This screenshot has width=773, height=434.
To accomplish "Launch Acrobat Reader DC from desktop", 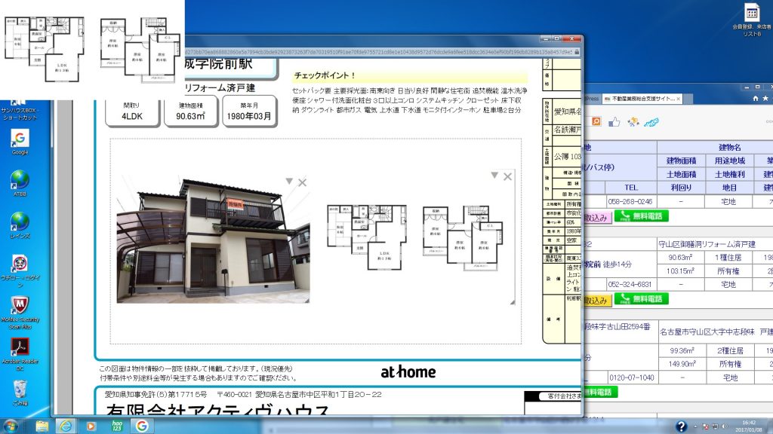I will (20, 347).
